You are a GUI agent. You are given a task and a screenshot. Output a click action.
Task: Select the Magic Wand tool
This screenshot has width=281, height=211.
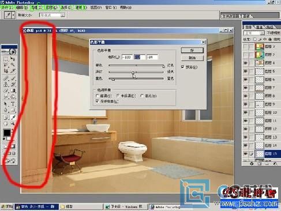point(13,65)
